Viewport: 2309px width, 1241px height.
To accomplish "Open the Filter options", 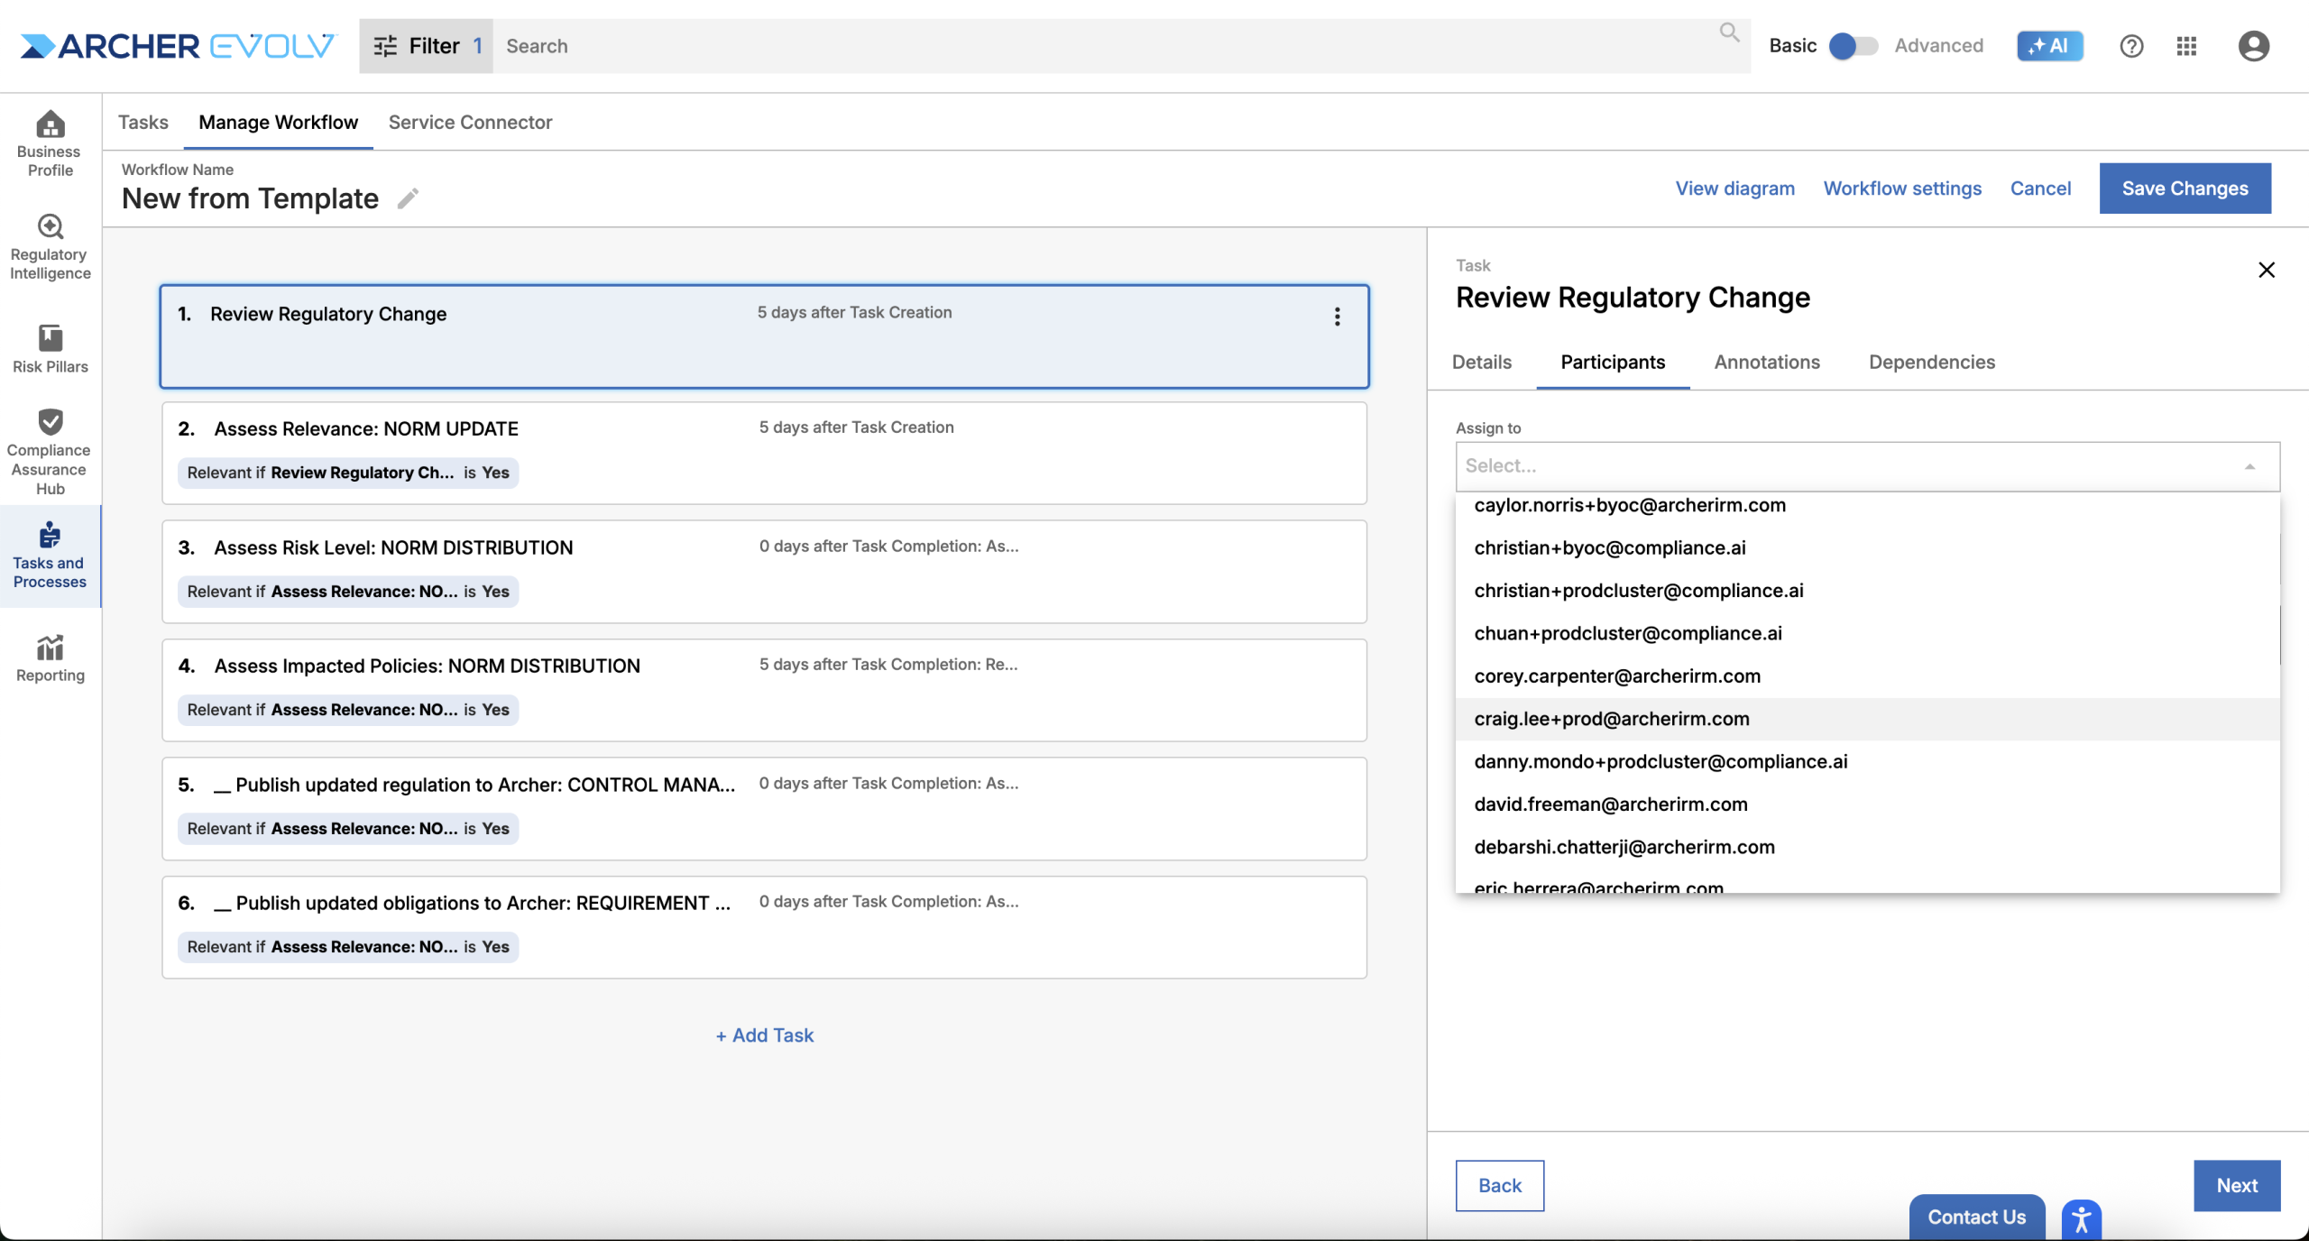I will pyautogui.click(x=427, y=46).
